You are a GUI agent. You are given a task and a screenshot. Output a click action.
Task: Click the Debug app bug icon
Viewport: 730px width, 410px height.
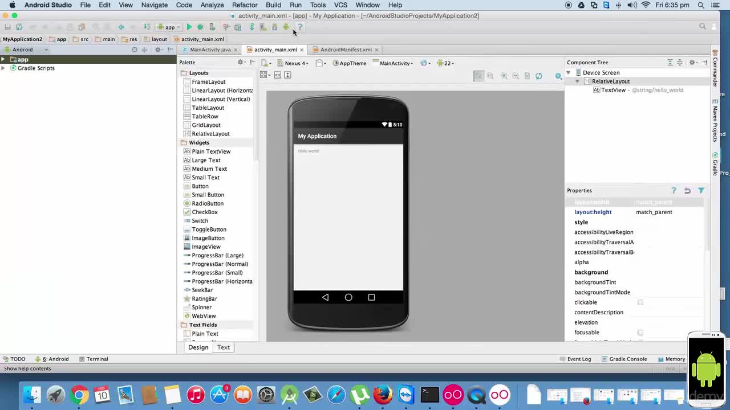coord(200,27)
